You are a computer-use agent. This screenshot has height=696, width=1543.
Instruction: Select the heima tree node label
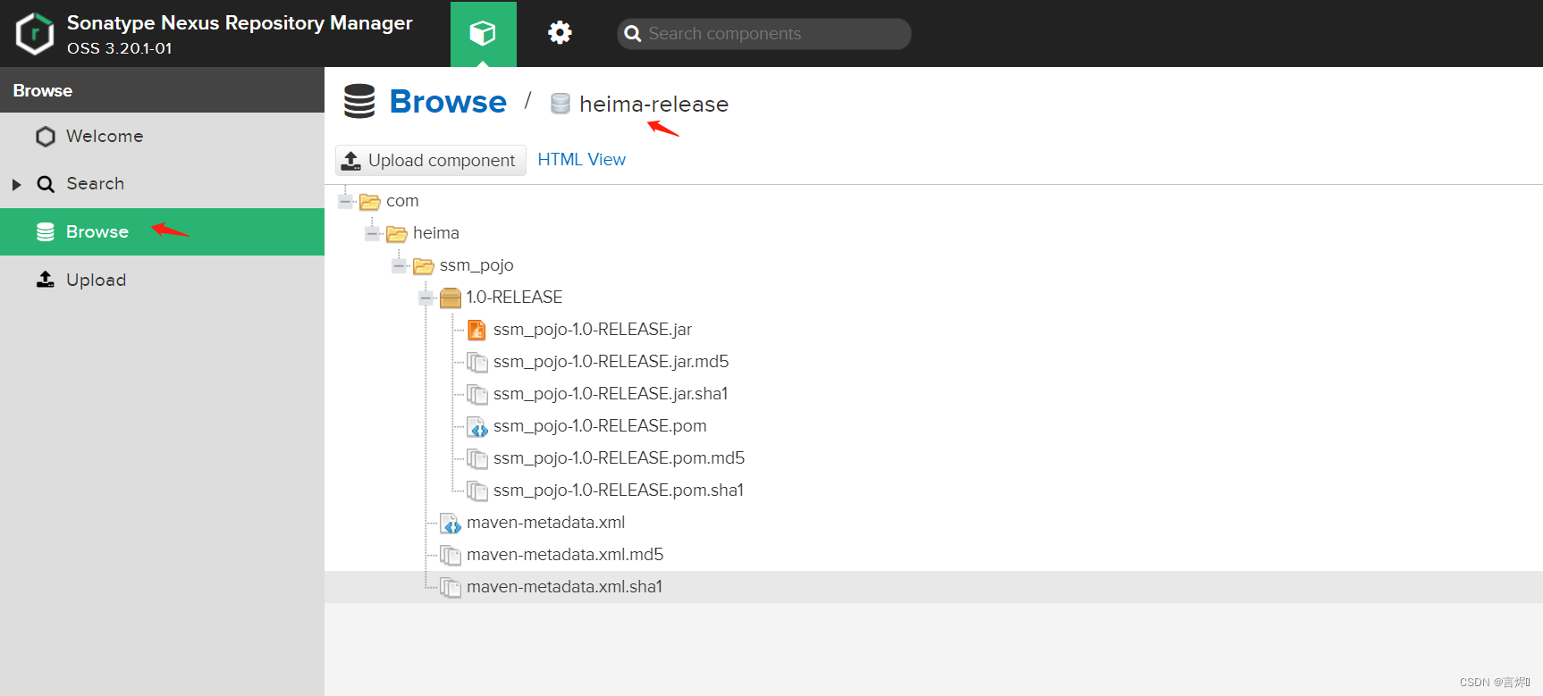[x=436, y=233]
